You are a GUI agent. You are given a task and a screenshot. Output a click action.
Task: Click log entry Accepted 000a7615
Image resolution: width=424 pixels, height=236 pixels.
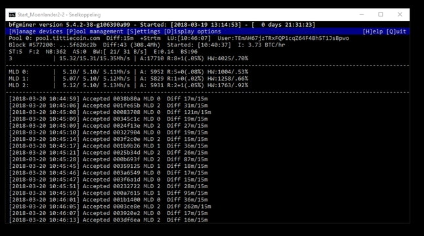pyautogui.click(x=108, y=193)
